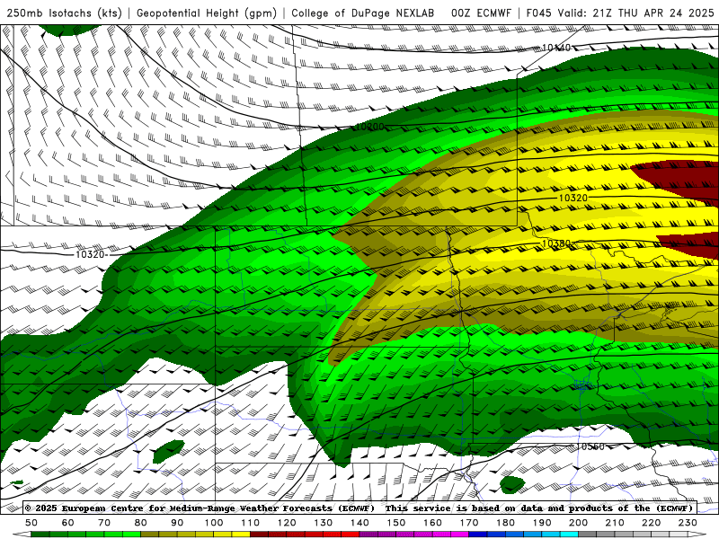Click the 110 knot color bar label
719x539 pixels.
click(251, 523)
